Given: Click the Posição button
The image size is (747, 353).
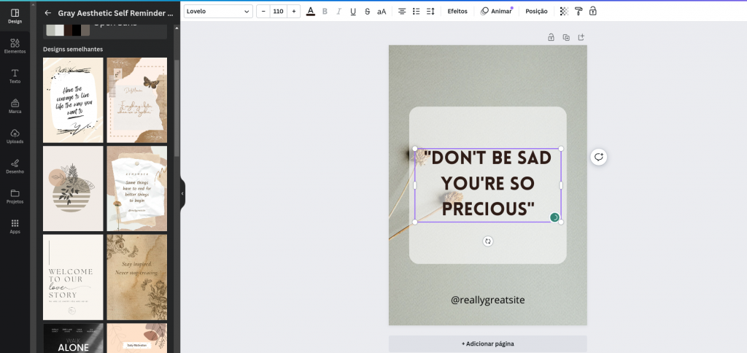Looking at the screenshot, I should 536,11.
